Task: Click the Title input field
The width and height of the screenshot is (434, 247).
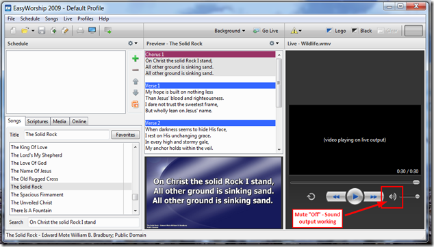Action: tap(66, 134)
